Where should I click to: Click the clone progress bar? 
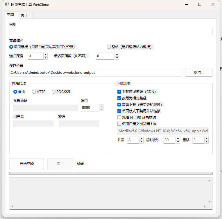111,173
